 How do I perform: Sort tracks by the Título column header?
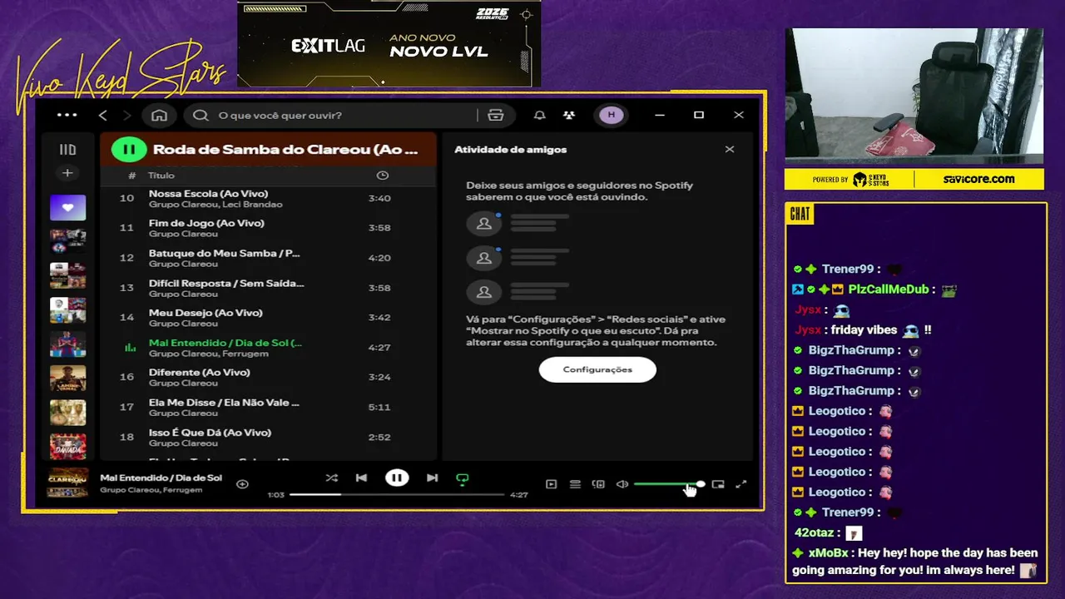(x=161, y=176)
